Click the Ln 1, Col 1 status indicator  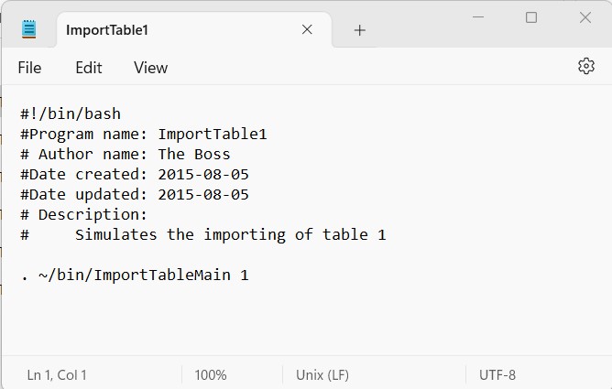[57, 375]
